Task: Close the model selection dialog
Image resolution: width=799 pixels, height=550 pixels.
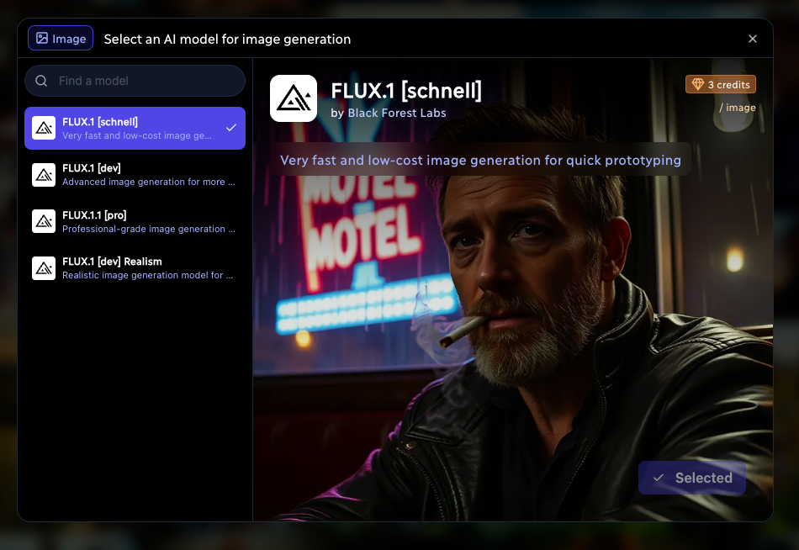Action: point(752,39)
